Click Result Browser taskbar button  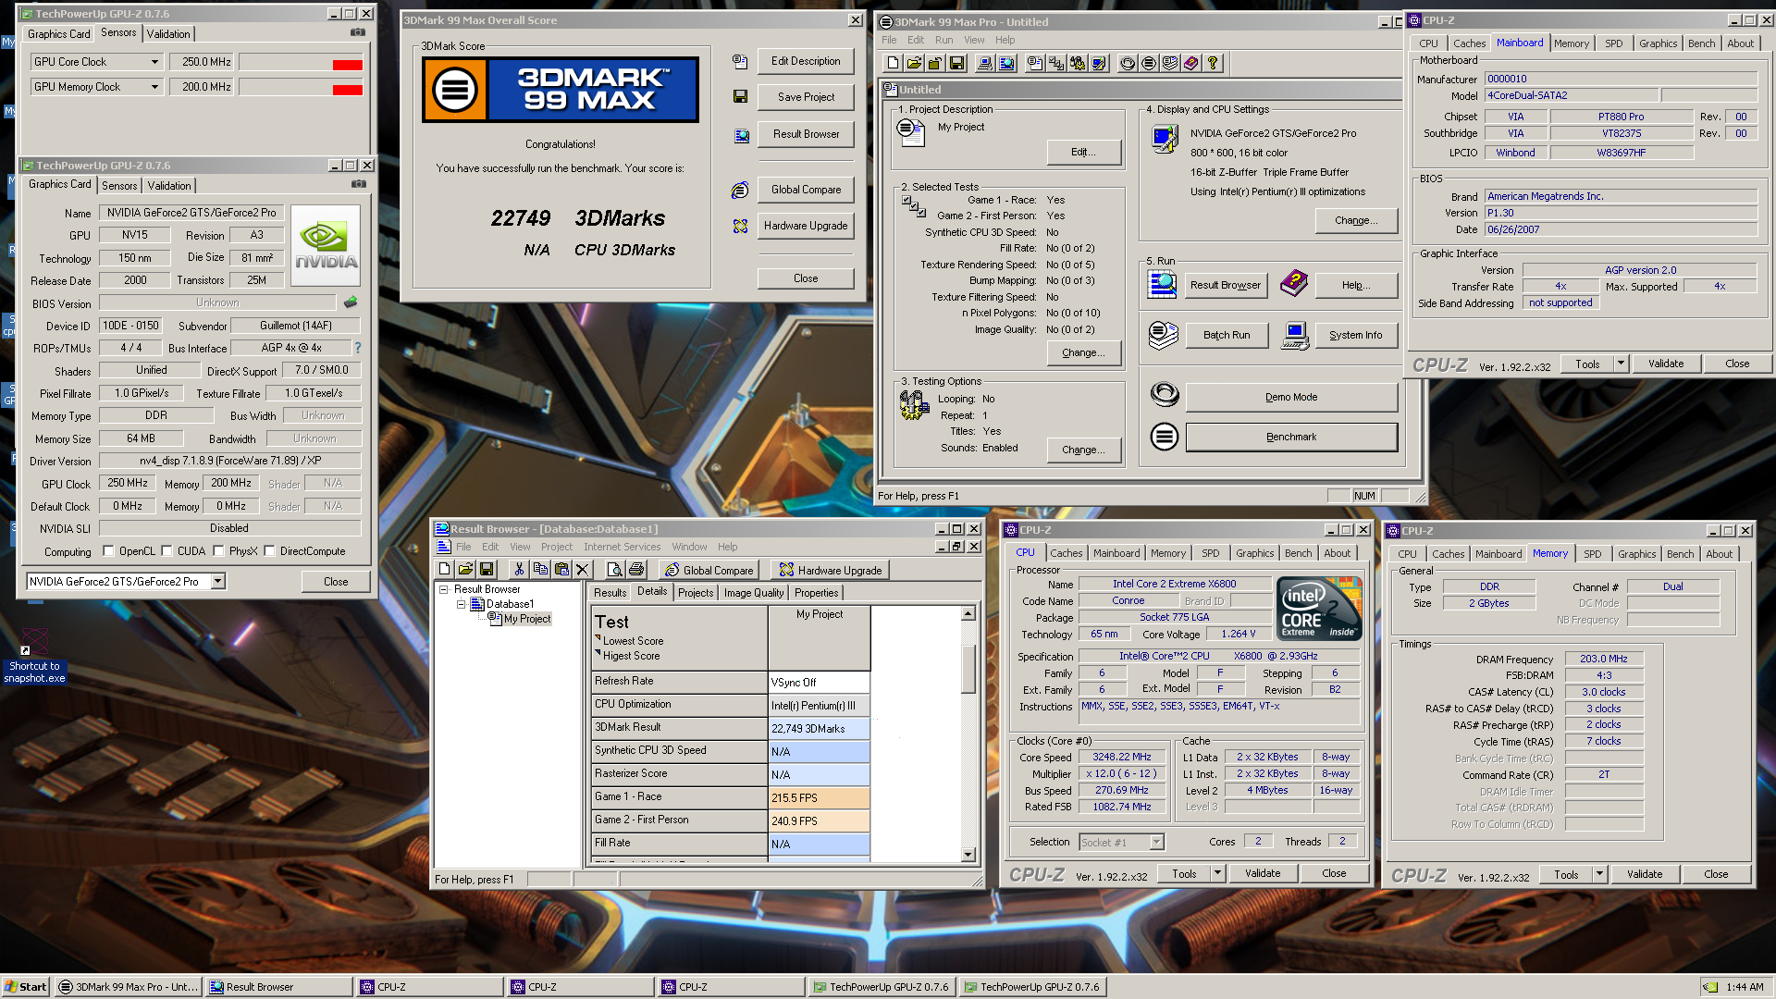pos(278,987)
